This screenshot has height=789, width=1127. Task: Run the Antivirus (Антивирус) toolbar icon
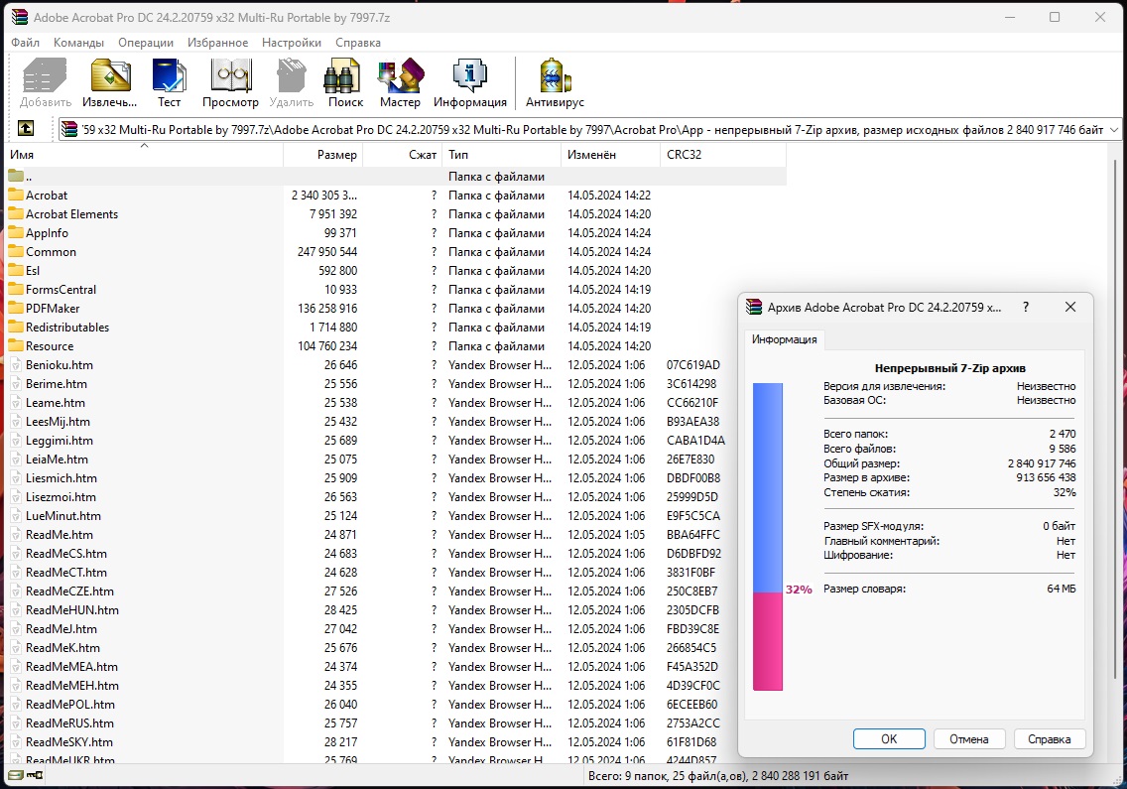pyautogui.click(x=555, y=77)
